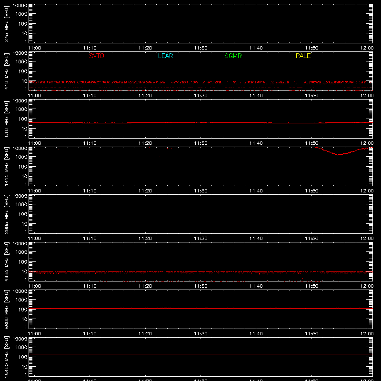The image size is (381, 381).
Task: Click 12:00 tick label below 245 MHz panel
Action: [367, 48]
